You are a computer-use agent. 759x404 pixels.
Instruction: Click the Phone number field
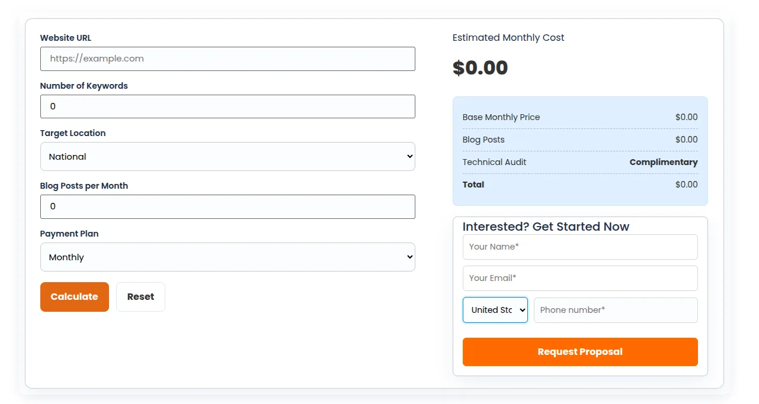pyautogui.click(x=616, y=310)
